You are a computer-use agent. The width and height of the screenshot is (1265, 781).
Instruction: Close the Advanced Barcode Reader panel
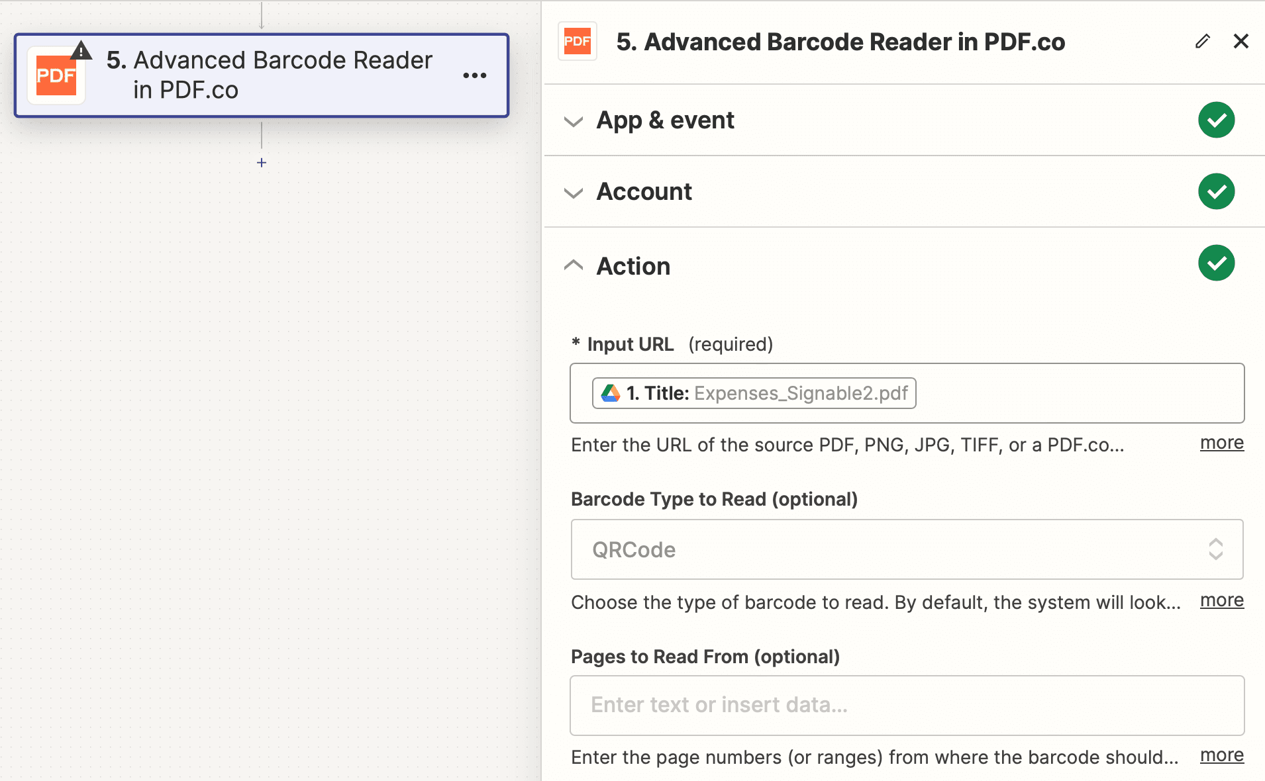1241,41
